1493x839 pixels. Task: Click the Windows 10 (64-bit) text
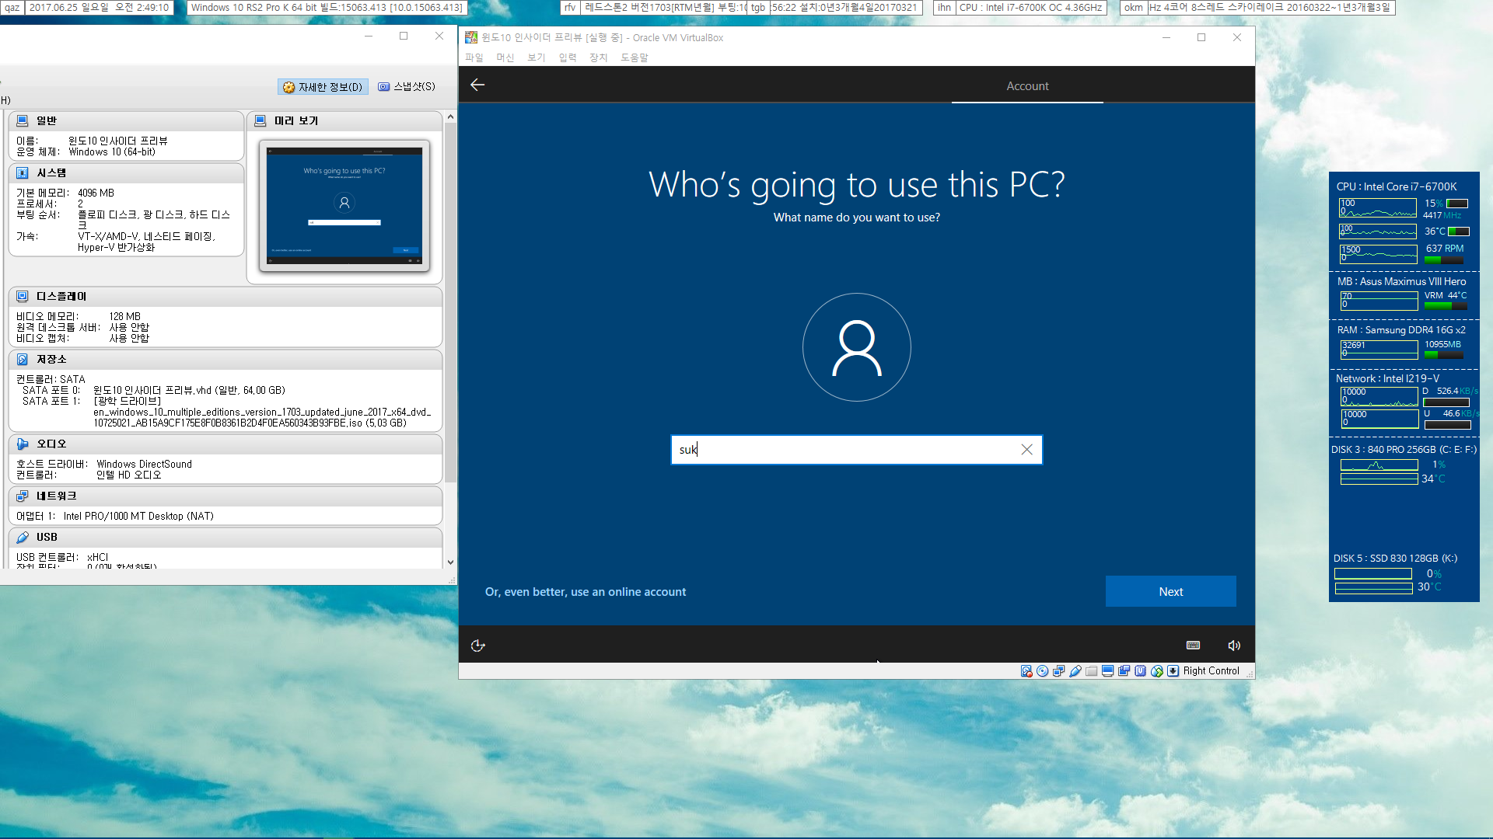pyautogui.click(x=112, y=152)
